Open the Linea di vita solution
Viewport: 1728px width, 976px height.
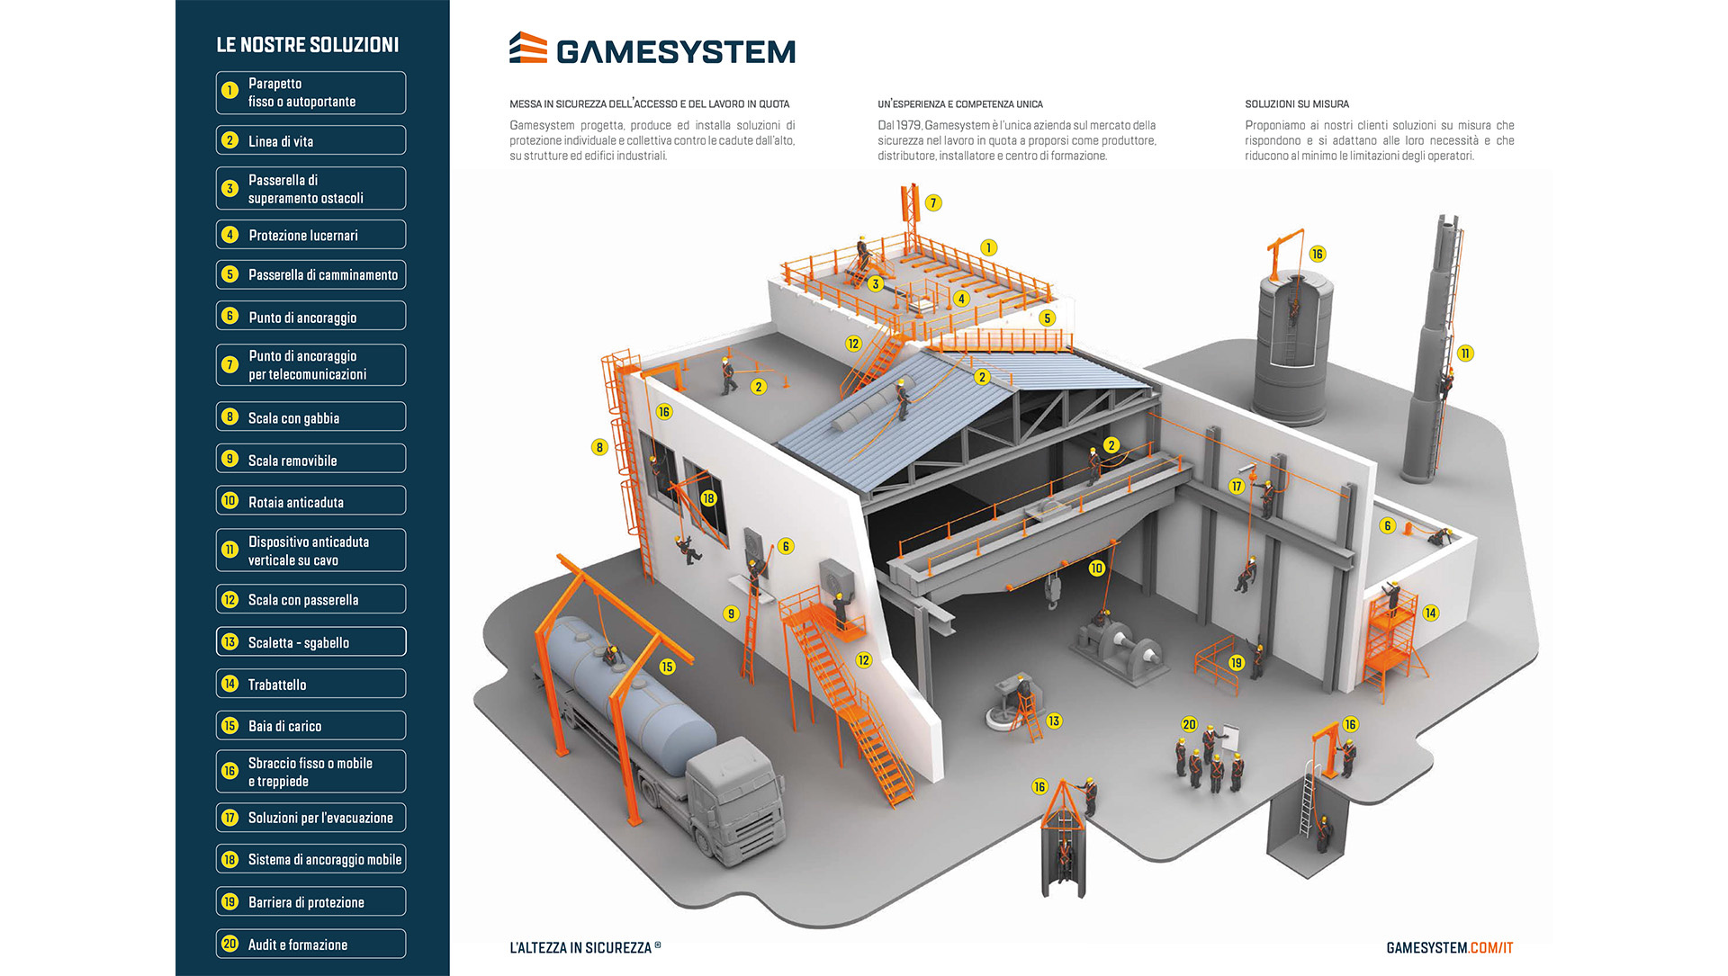click(x=310, y=140)
